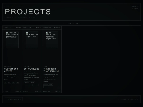This screenshot has height=107, width=143.
Task: Click the UDP tag on Custom DNS Server
Action: click(x=17, y=83)
